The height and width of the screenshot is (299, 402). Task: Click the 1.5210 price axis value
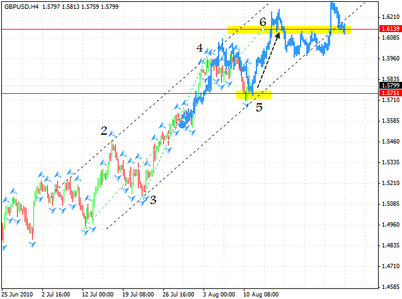[391, 183]
